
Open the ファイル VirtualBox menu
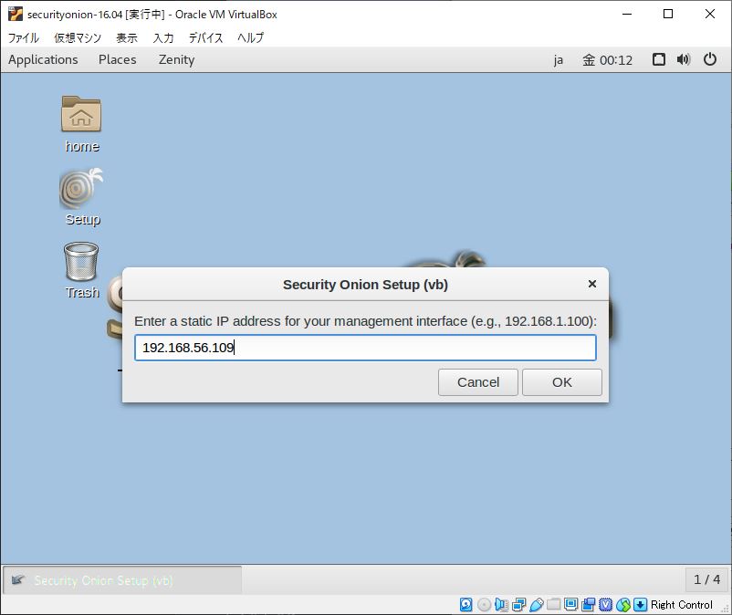pyautogui.click(x=24, y=37)
